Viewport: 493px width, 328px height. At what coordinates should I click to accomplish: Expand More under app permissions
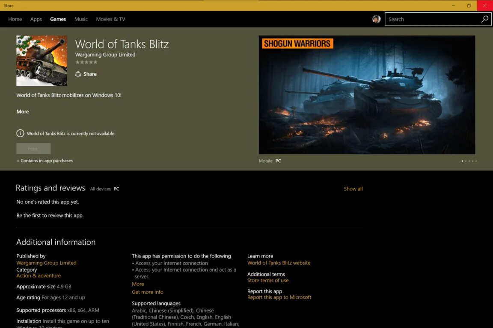[x=138, y=284]
